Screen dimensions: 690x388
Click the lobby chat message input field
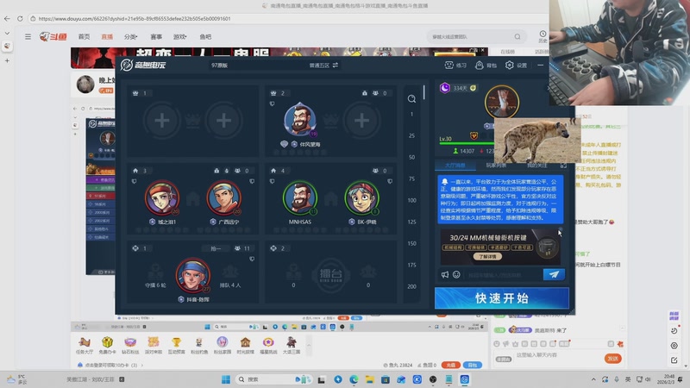pos(503,274)
